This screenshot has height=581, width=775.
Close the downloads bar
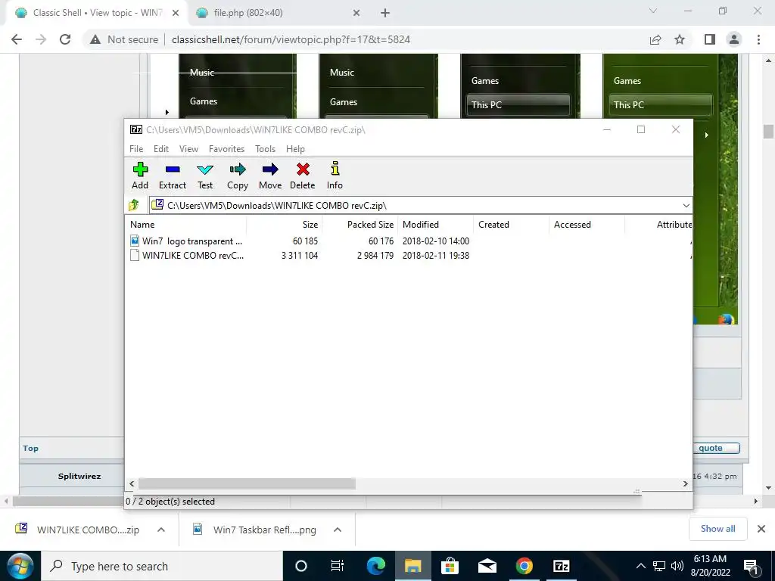coord(761,529)
